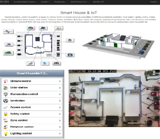Screen dimensions: 160x139
Task: Open the blue relay module thumbnail right of the floor plan
Action: 70,55
